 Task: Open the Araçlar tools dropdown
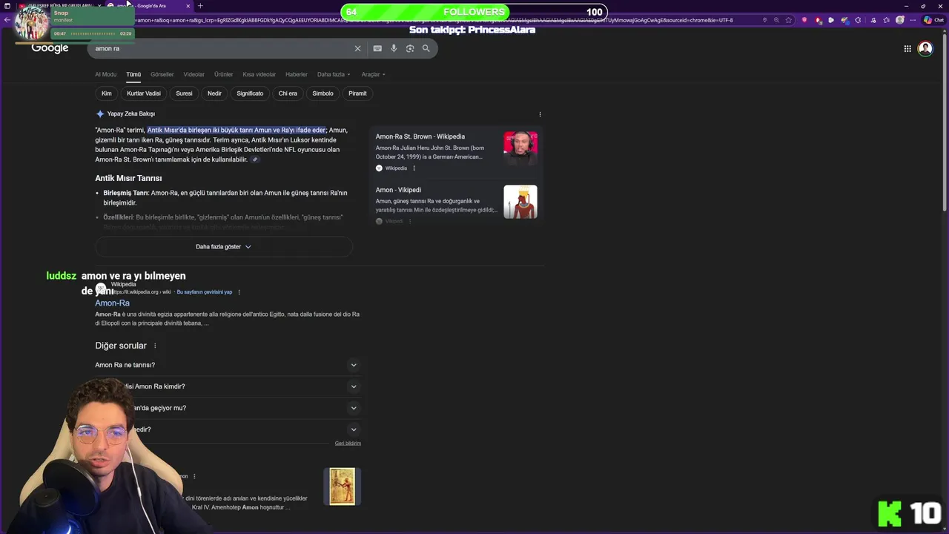point(373,74)
